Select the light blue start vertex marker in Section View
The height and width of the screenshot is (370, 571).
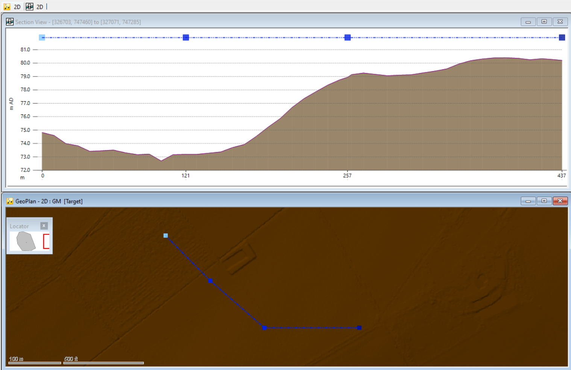coord(41,37)
